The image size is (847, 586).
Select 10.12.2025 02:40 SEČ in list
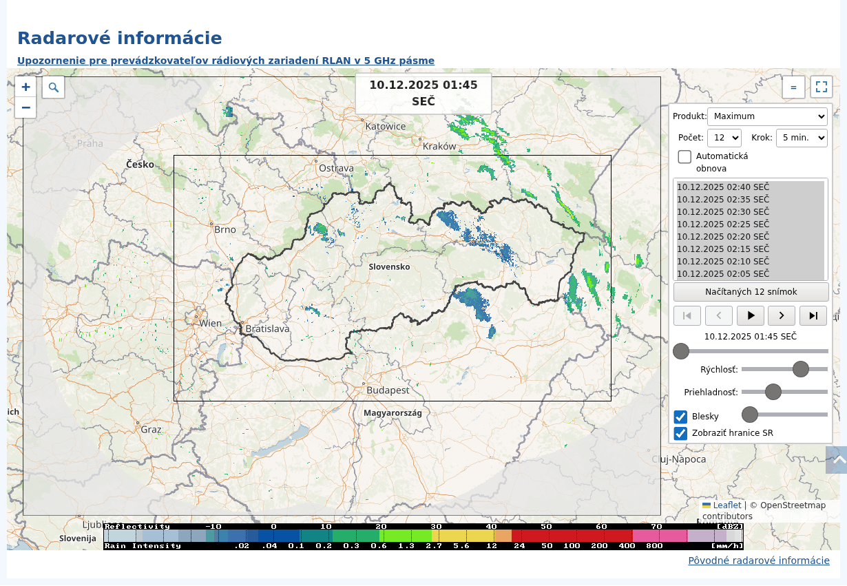point(723,187)
